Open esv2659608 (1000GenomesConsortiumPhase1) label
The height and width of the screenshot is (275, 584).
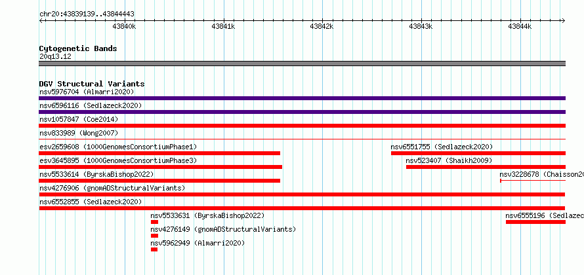pos(118,147)
